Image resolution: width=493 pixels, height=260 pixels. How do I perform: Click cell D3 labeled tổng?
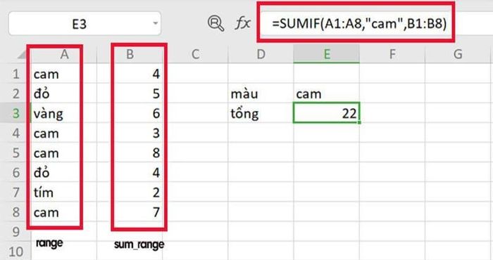(x=261, y=113)
